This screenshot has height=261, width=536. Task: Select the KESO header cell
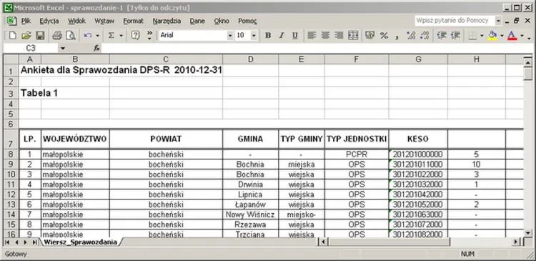click(418, 139)
